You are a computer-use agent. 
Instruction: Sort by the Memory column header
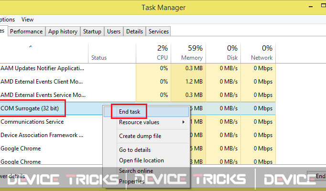[x=188, y=53]
